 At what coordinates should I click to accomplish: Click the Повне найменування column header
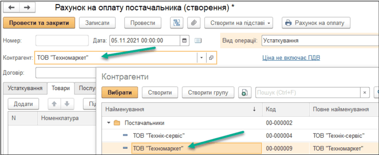pos(344,109)
